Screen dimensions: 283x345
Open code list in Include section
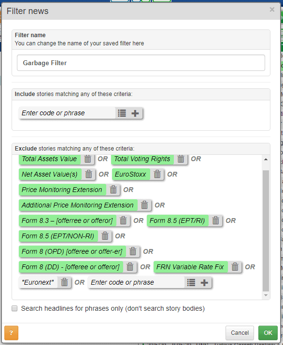[x=122, y=113]
